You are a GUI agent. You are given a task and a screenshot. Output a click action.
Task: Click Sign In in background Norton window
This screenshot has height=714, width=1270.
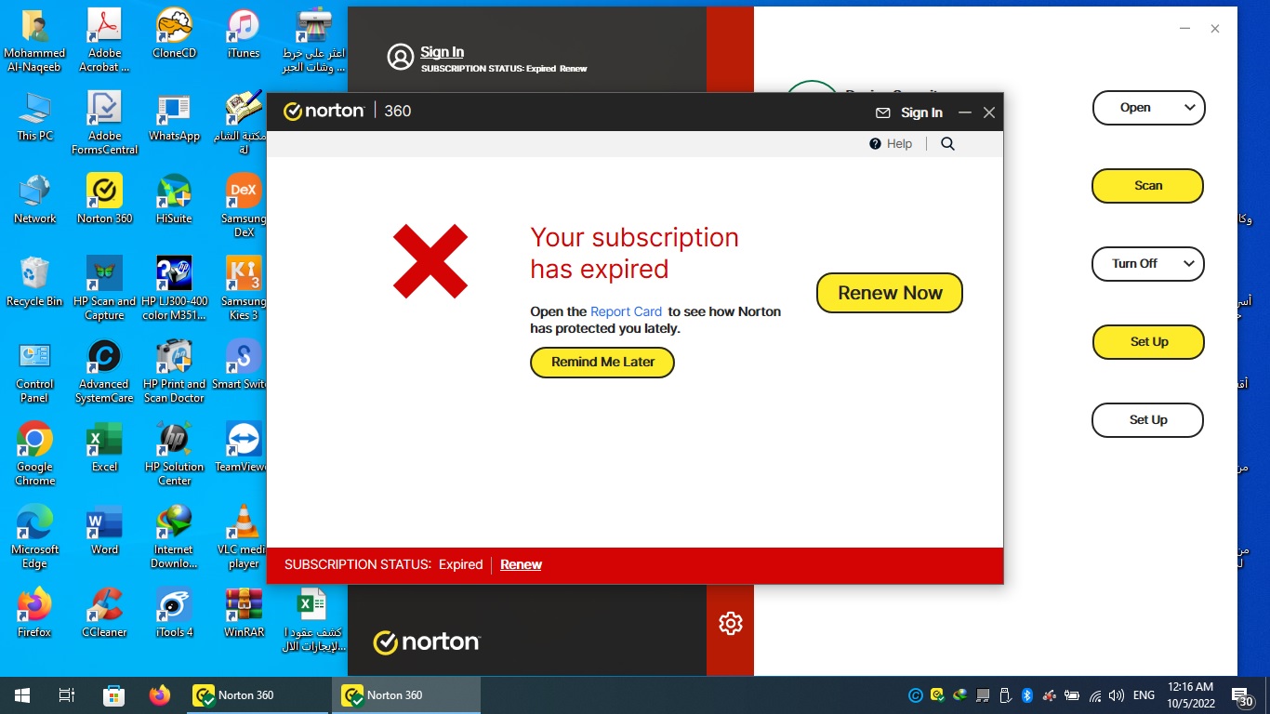coord(442,52)
